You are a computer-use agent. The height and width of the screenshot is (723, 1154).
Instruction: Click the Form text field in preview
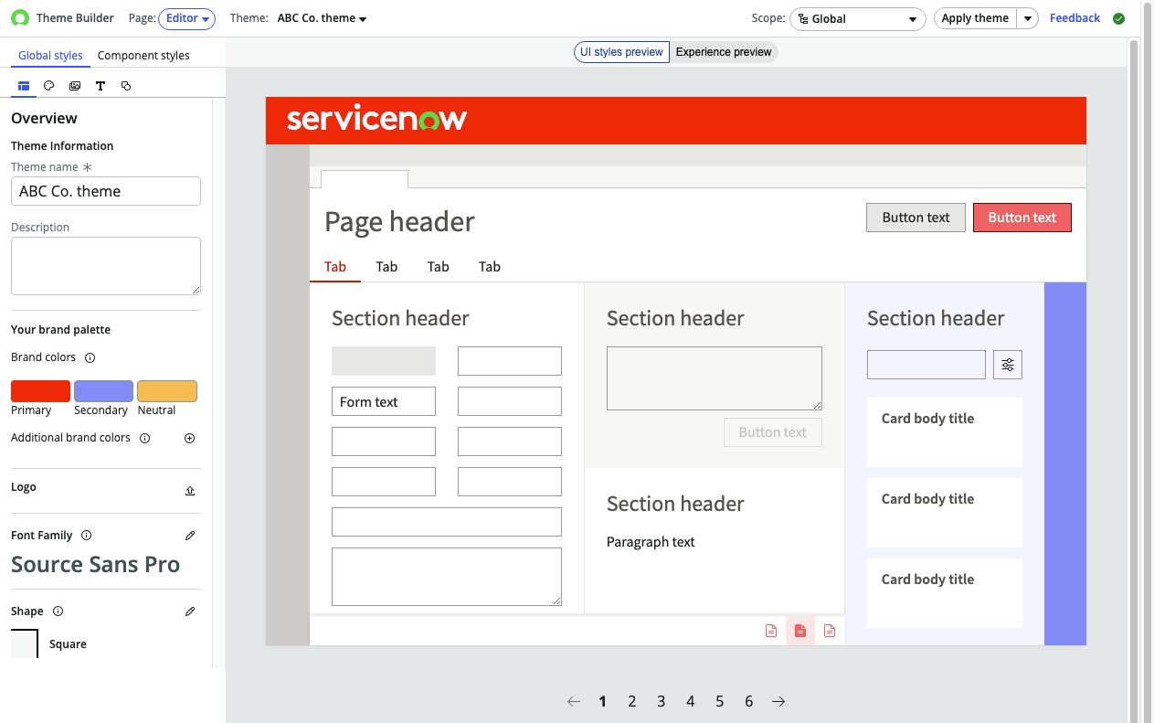[384, 402]
